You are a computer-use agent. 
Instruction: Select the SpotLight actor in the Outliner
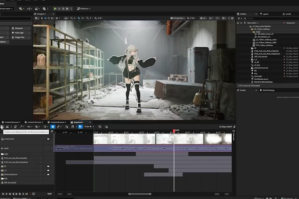tap(258, 76)
